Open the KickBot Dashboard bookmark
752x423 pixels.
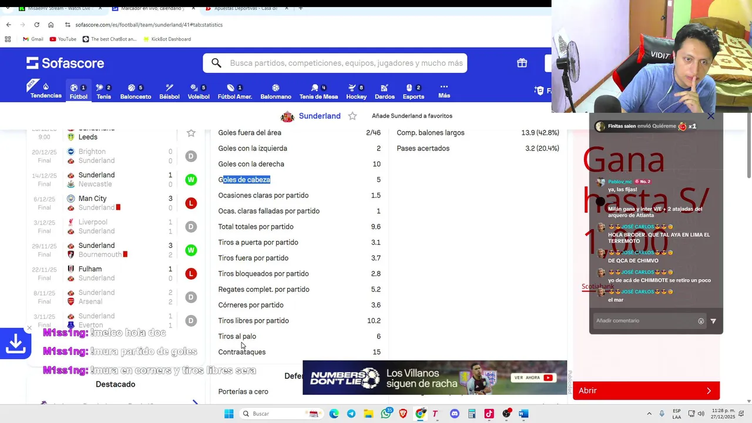[x=167, y=39]
